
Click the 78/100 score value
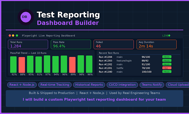pyautogui.click(x=146, y=68)
